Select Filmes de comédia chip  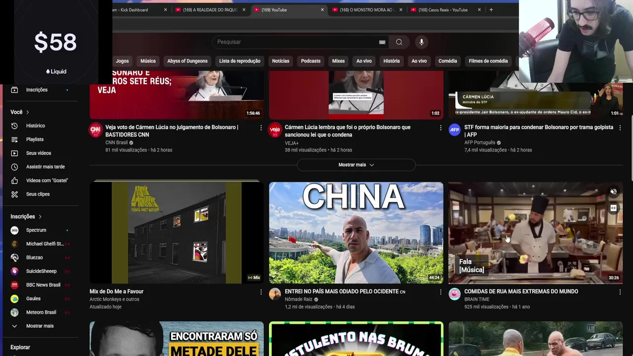tap(488, 61)
